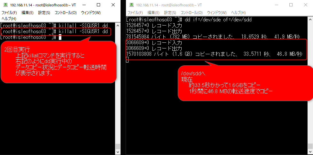Minimize the right terminal window
The height and width of the screenshot is (155, 313).
point(277,5)
